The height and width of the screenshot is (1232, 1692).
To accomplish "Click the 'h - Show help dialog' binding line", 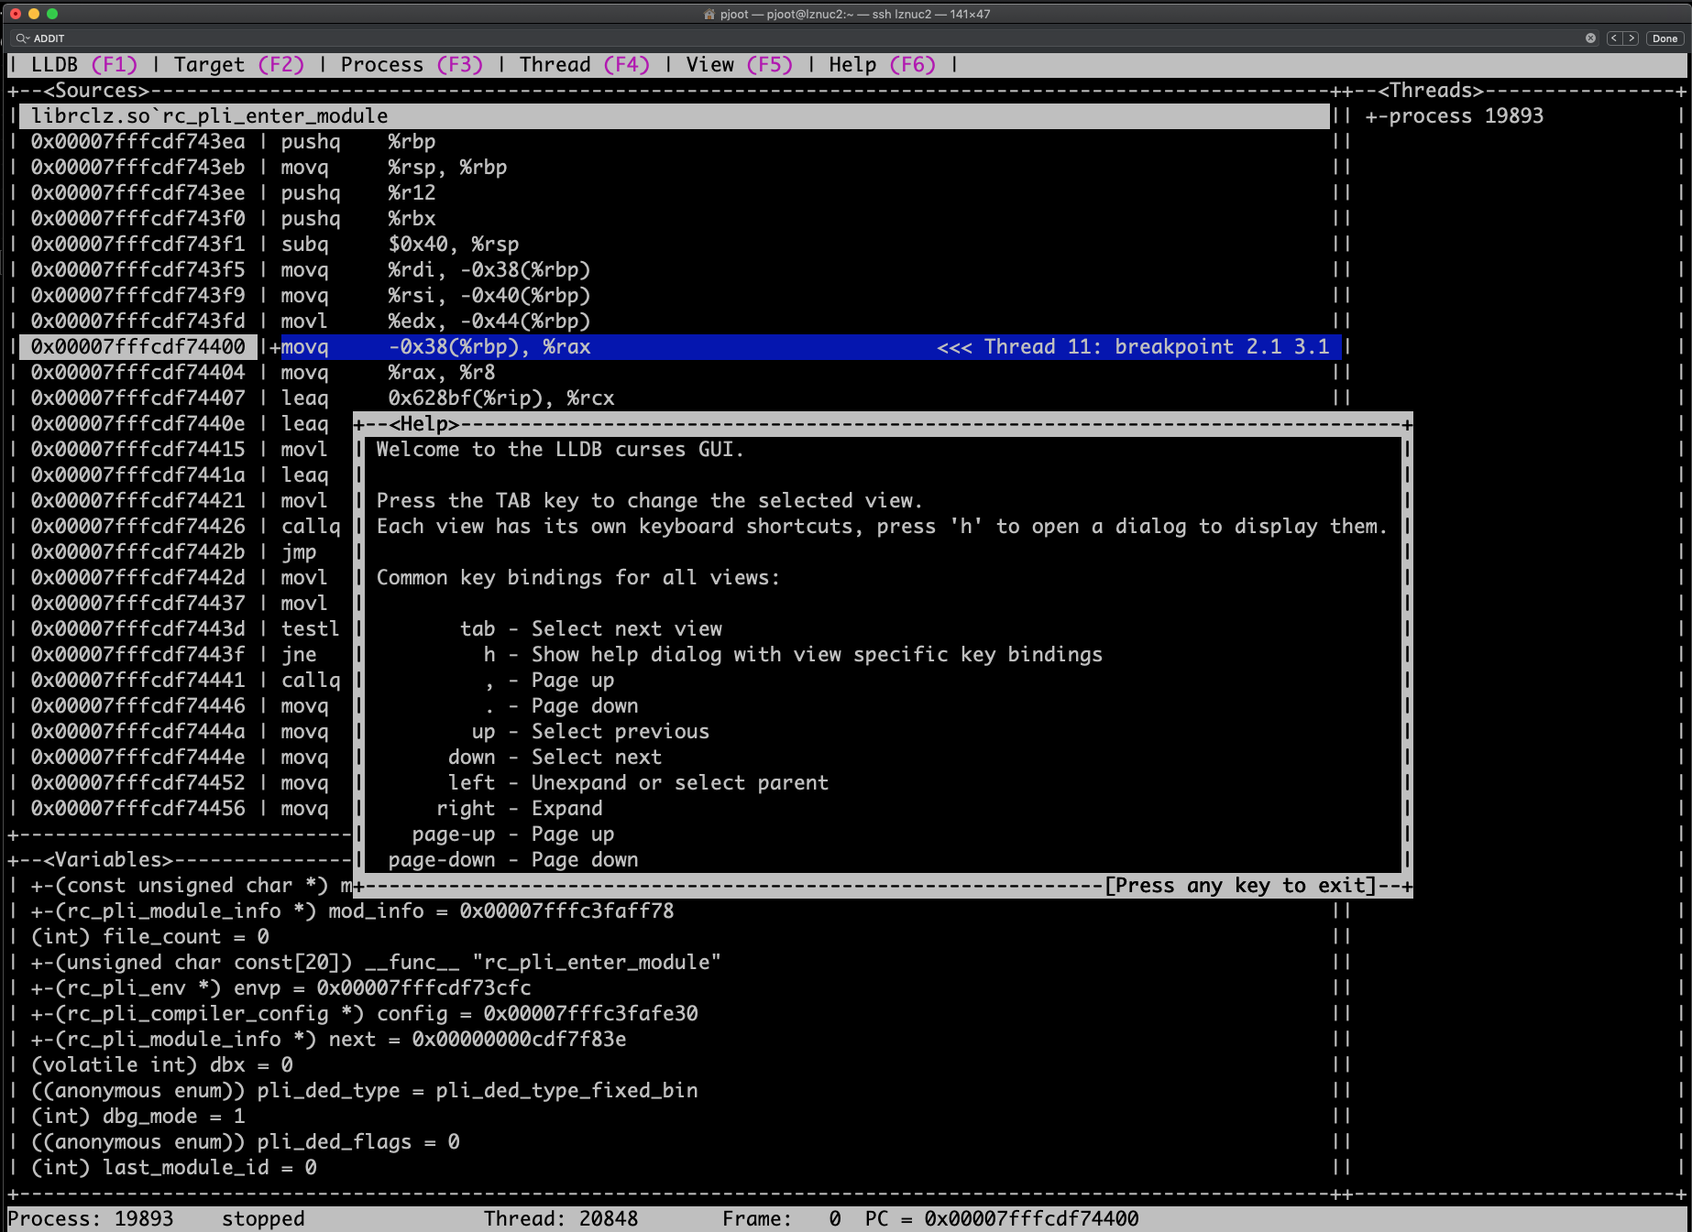I will pyautogui.click(x=793, y=655).
